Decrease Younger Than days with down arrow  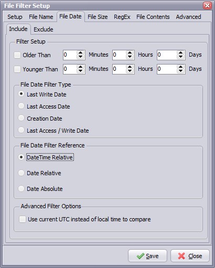(180, 71)
